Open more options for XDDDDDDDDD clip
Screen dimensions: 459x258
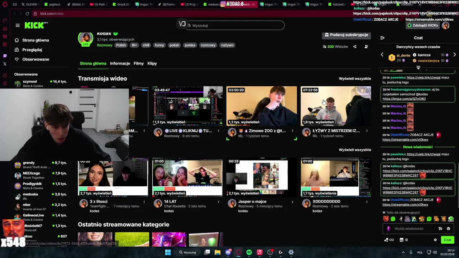click(x=367, y=202)
